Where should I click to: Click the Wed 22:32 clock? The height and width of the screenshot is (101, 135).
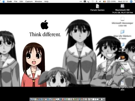click(x=123, y=1)
